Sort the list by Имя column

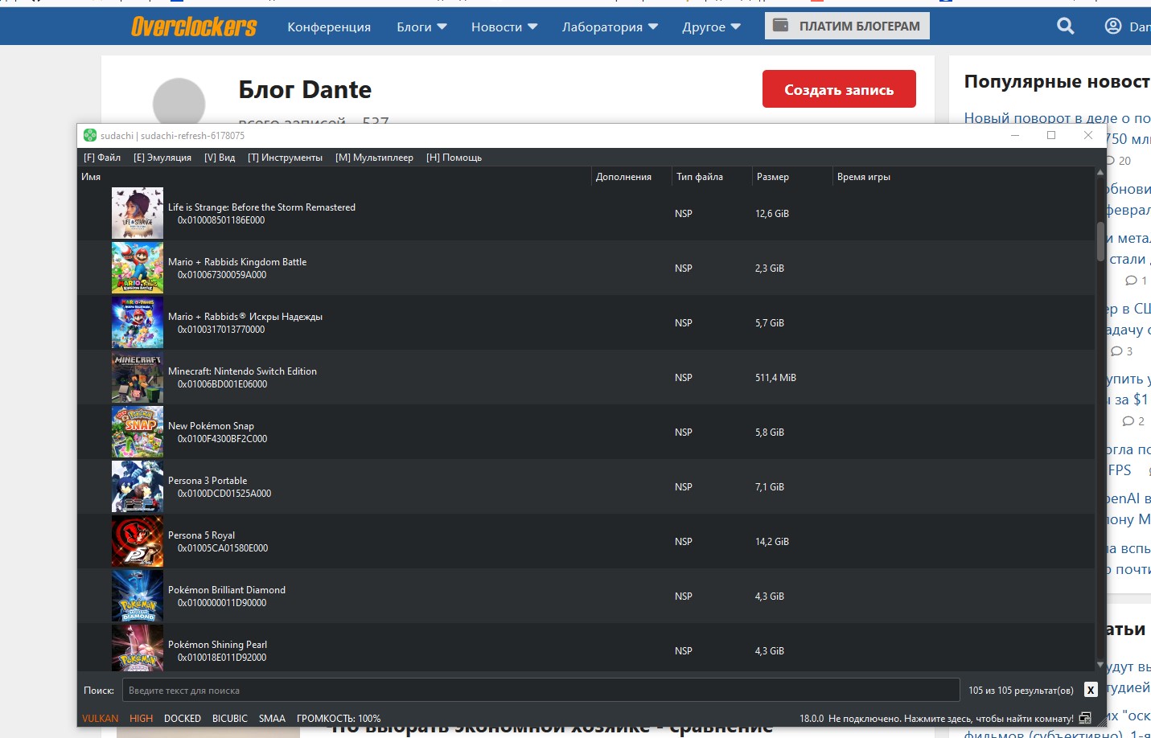point(335,177)
